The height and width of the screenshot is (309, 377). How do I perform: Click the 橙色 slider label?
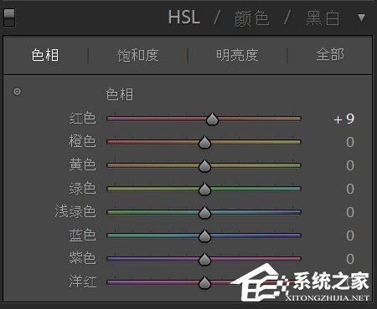pos(83,141)
